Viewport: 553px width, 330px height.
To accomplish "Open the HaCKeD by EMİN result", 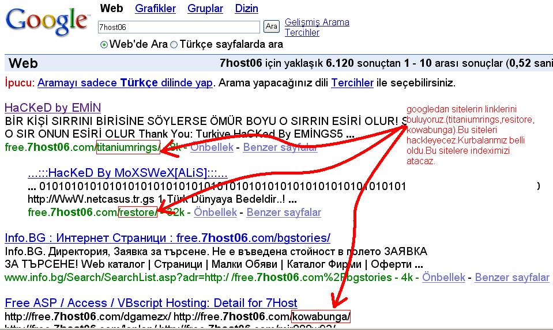I will click(x=53, y=108).
